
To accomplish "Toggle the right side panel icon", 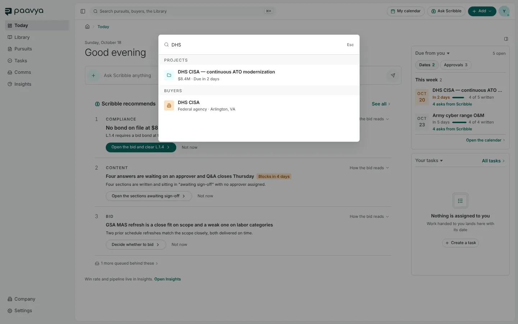I will 506,39.
